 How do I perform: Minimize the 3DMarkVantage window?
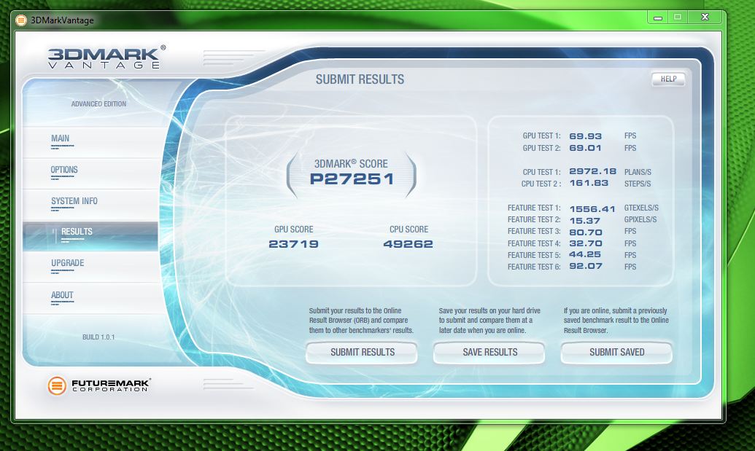658,17
